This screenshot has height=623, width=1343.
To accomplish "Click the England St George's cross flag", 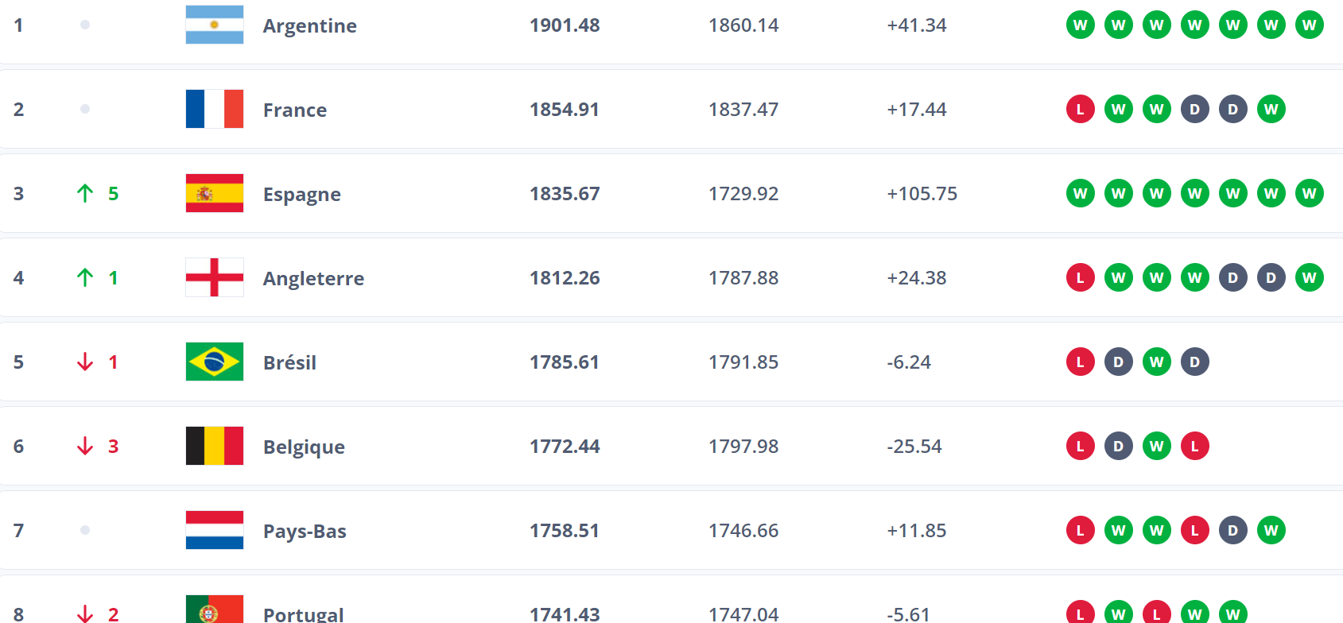I will pyautogui.click(x=214, y=277).
